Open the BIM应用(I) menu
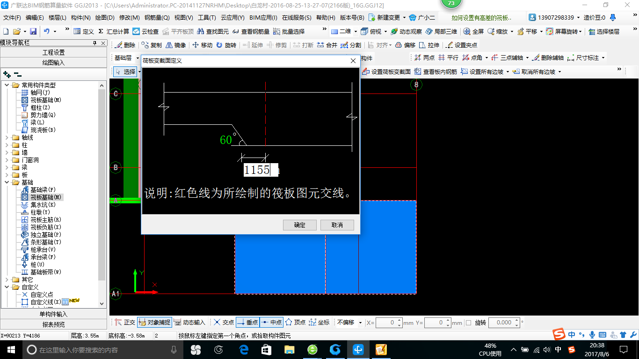This screenshot has width=639, height=359. tap(263, 18)
